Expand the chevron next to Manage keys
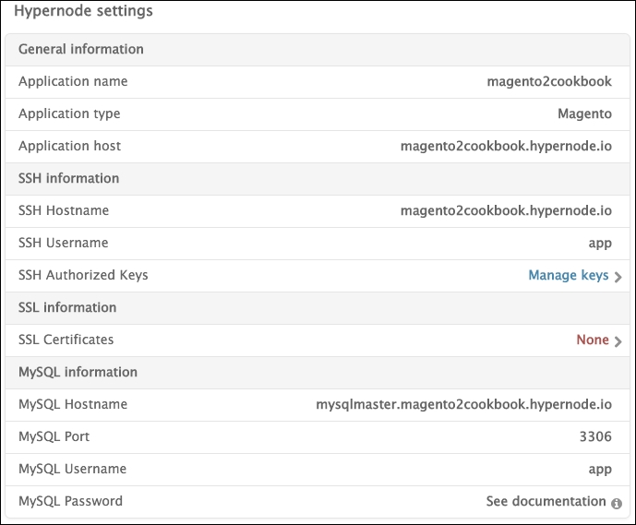Image resolution: width=636 pixels, height=525 pixels. [618, 276]
